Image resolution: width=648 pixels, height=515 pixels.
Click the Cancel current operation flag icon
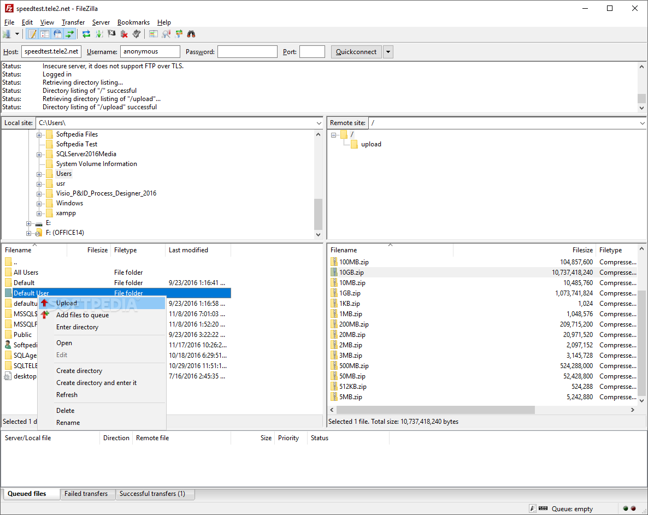[111, 34]
